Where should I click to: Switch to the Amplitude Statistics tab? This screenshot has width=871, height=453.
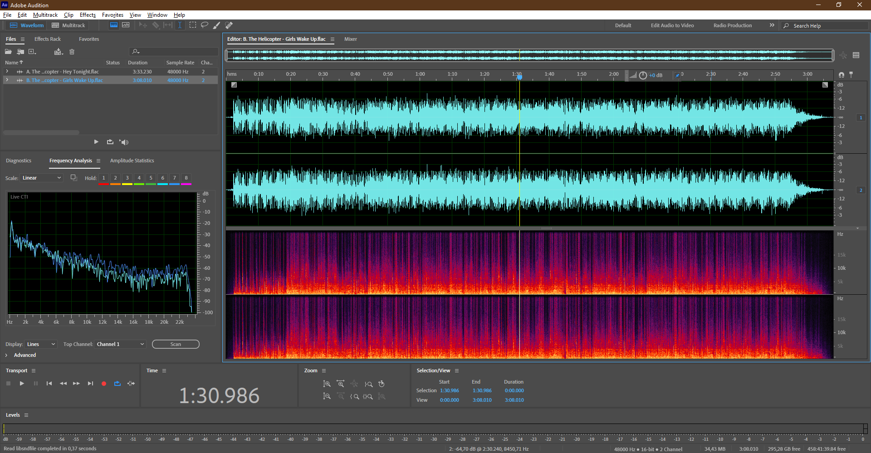coord(132,161)
